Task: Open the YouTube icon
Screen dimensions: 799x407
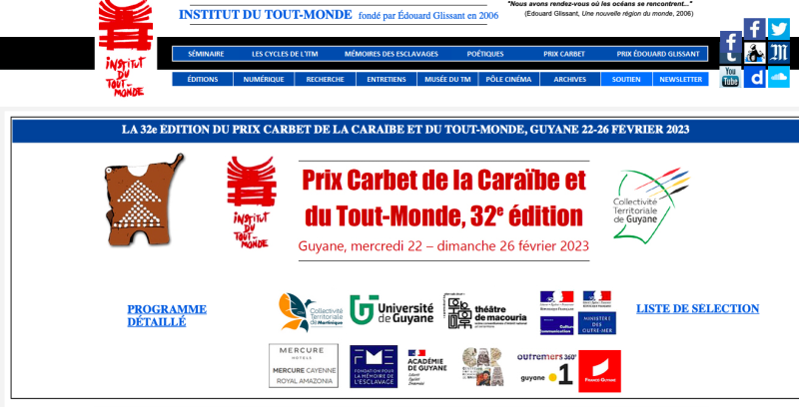Action: [731, 77]
